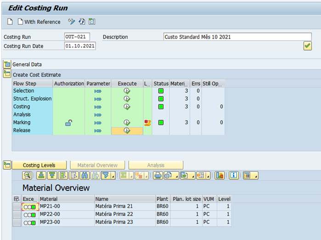Execute the Selection flow step
The width and height of the screenshot is (321, 240).
pos(127,91)
